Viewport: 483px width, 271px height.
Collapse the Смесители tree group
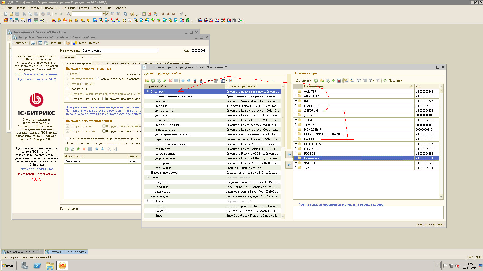tap(148, 91)
